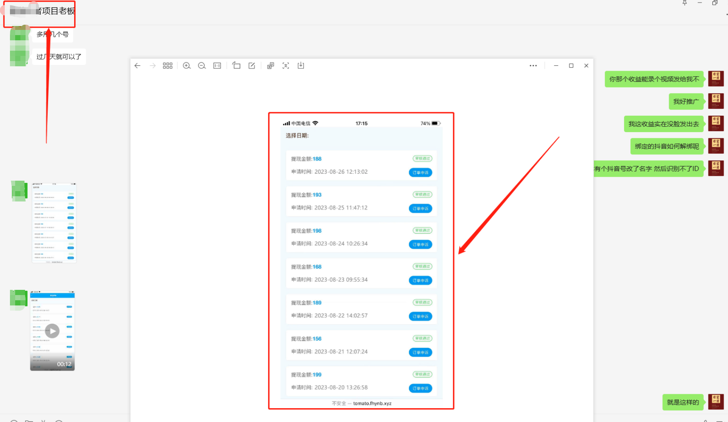Select message 我这收益实在没脸发出去
Viewport: 728px width, 422px height.
click(664, 124)
